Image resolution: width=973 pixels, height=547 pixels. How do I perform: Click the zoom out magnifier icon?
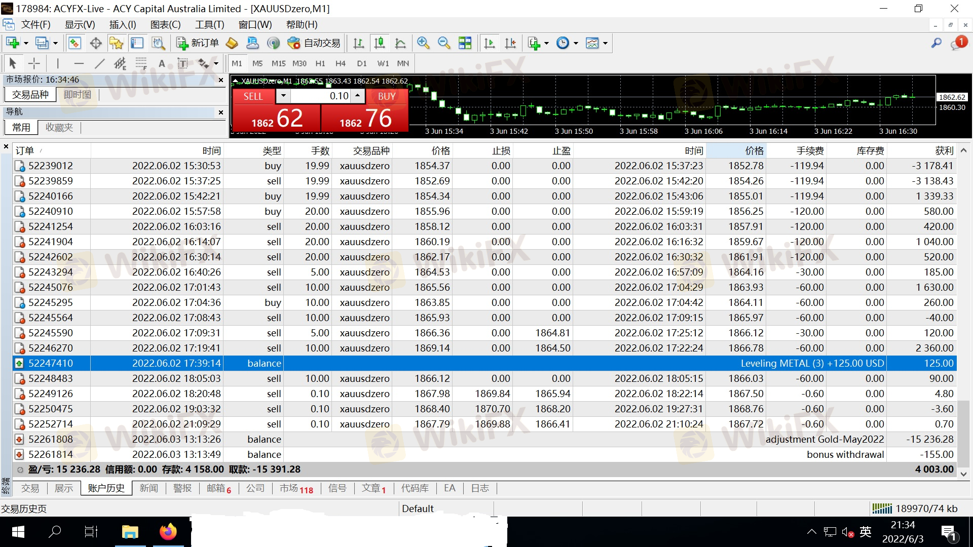443,43
